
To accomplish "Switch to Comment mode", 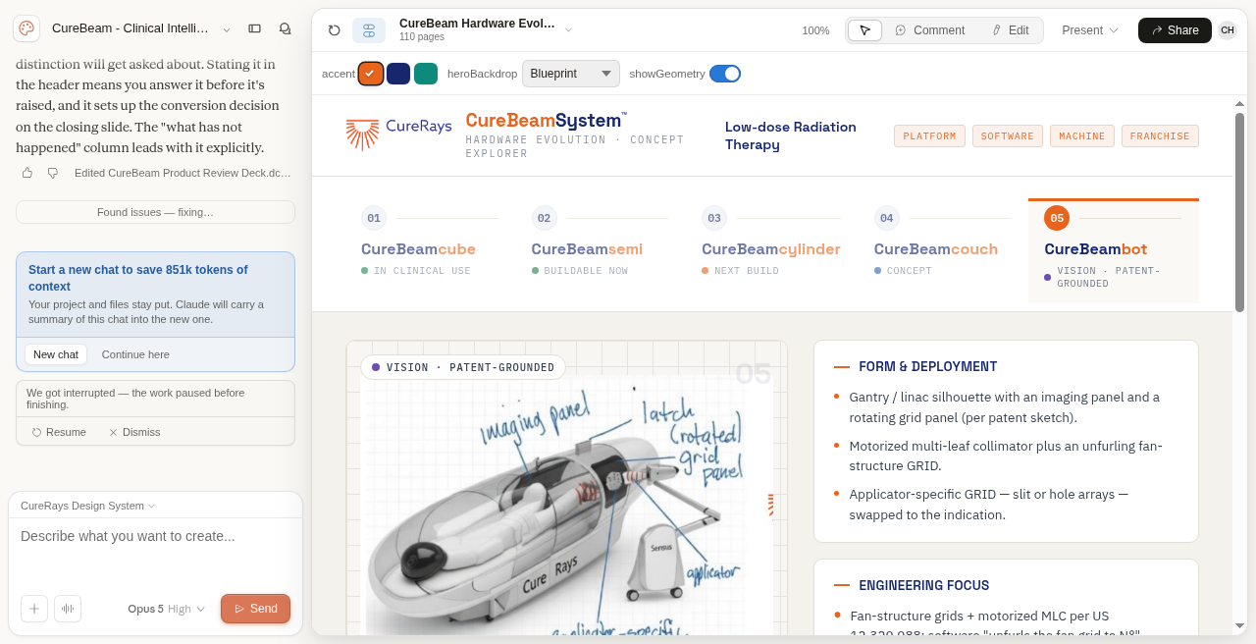I will (929, 30).
